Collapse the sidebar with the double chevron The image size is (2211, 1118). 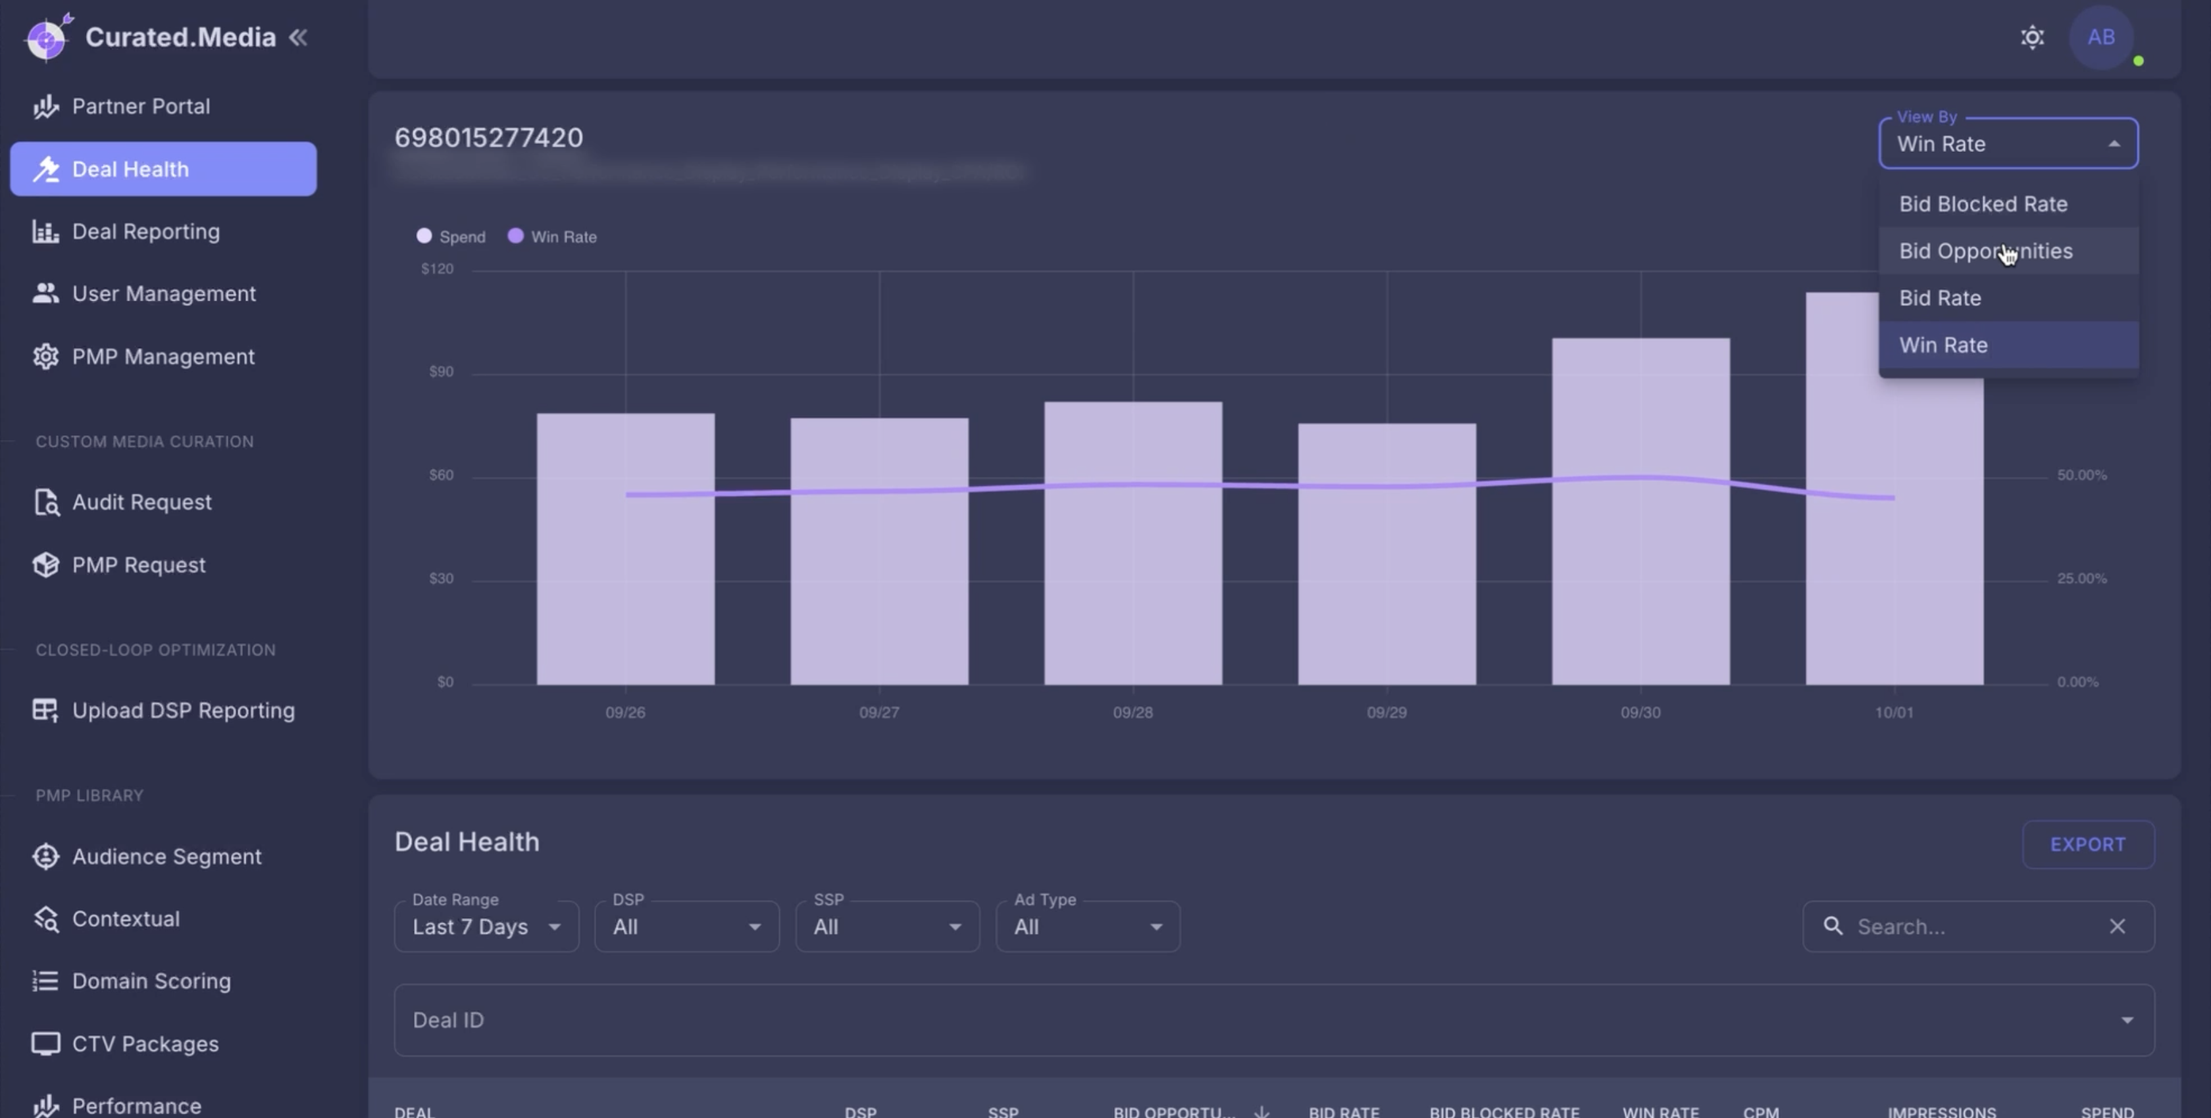pos(298,37)
